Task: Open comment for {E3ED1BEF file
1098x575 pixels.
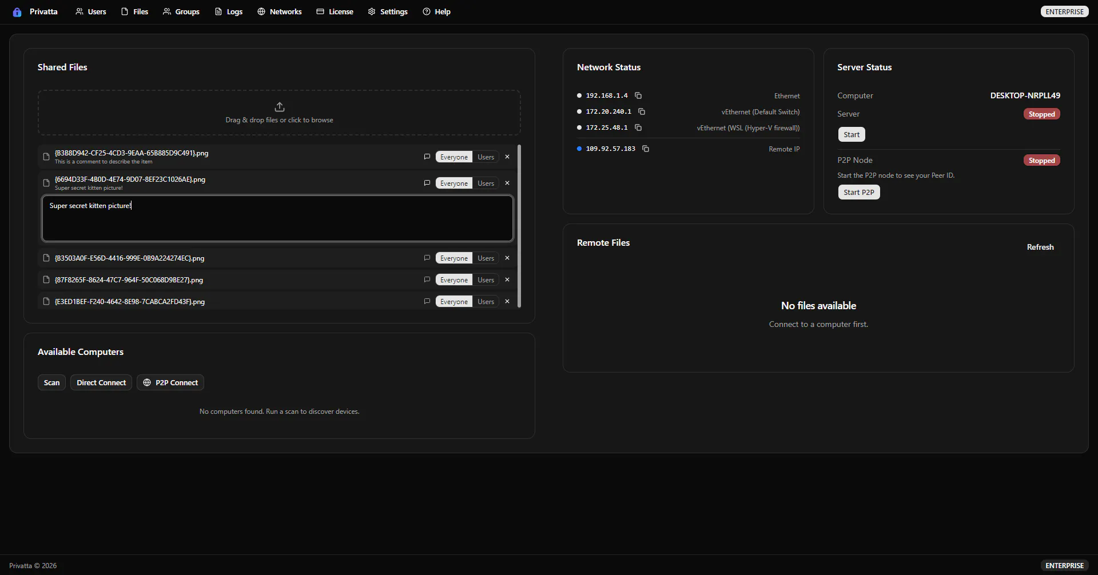Action: pos(427,301)
